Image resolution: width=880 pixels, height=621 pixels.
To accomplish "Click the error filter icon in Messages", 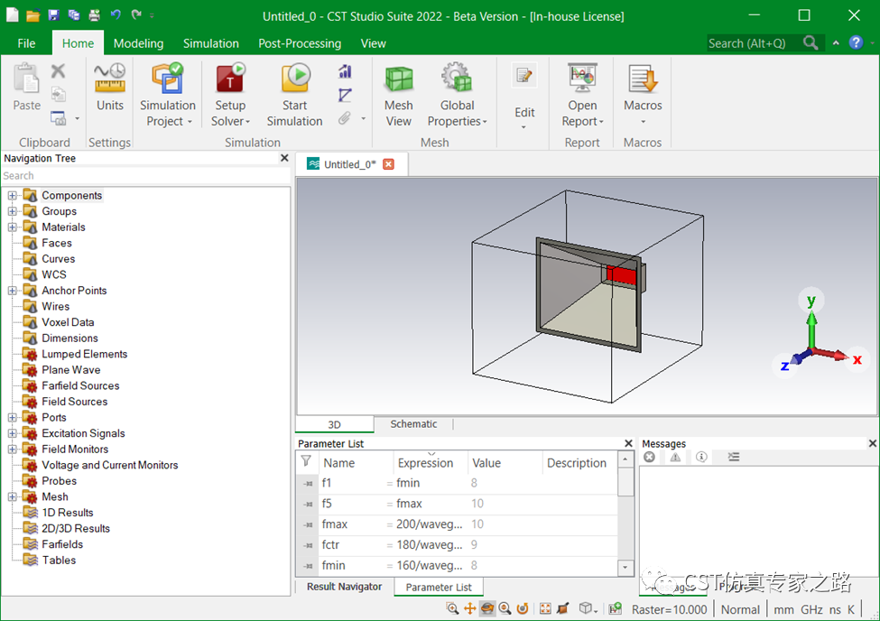I will [649, 457].
